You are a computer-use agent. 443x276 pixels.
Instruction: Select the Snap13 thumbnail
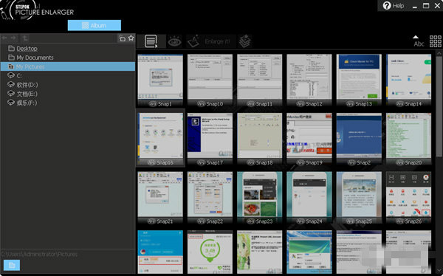[x=359, y=77]
